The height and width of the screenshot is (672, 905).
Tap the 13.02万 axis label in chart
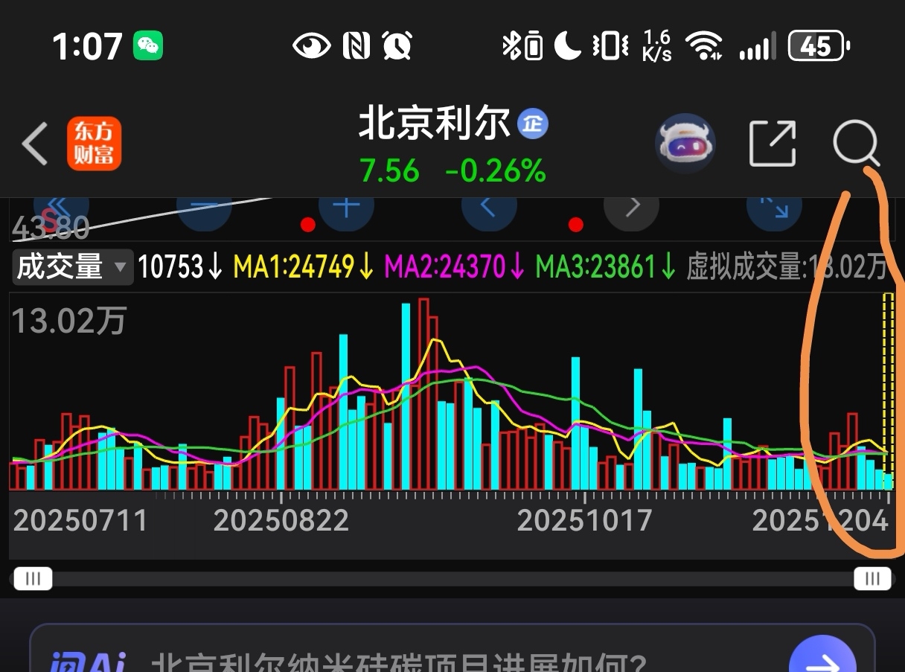68,321
